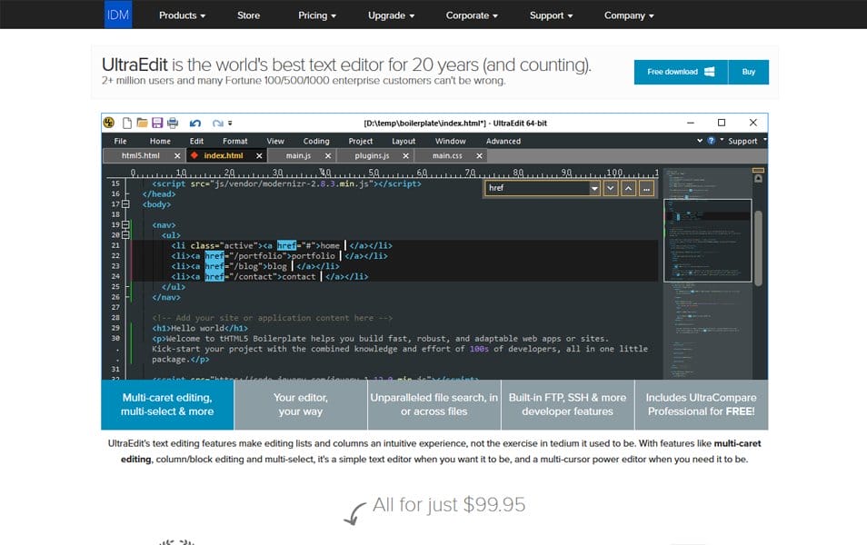Click the code minimap viewport preview
The height and width of the screenshot is (545, 867).
708,241
